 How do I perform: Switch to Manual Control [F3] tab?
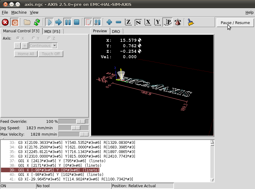point(21,31)
